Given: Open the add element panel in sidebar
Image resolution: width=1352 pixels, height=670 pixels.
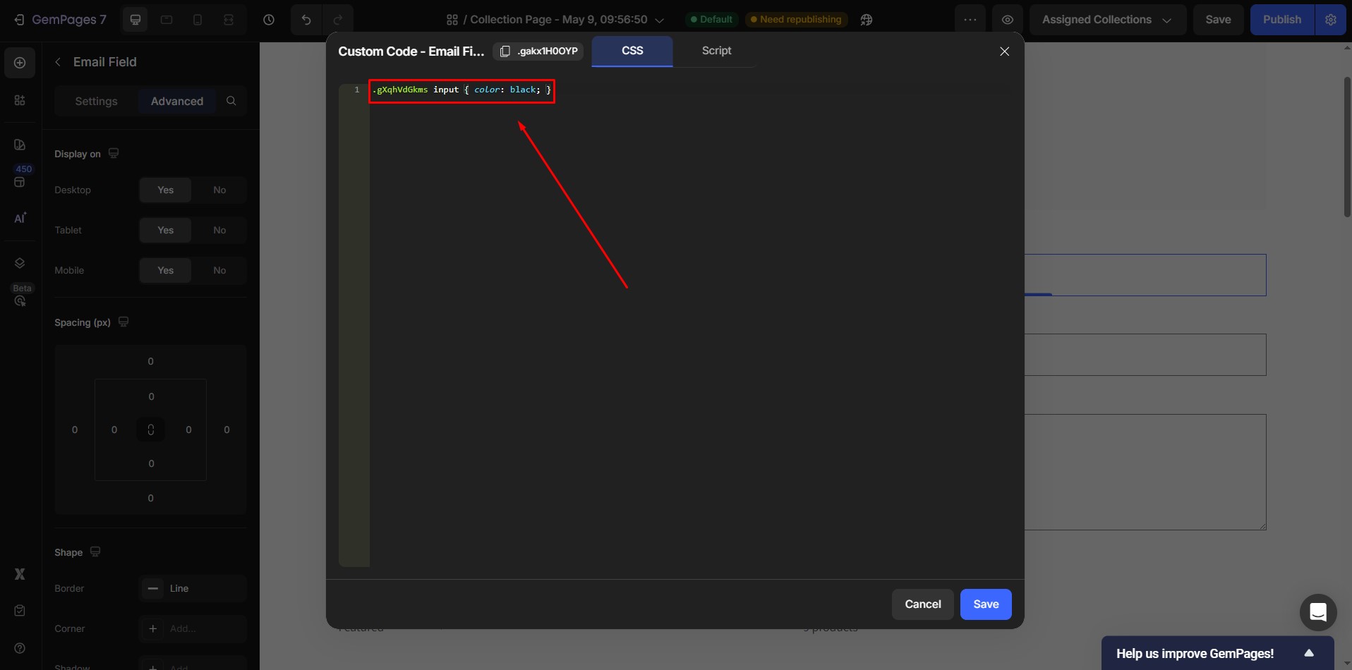Looking at the screenshot, I should (x=20, y=62).
